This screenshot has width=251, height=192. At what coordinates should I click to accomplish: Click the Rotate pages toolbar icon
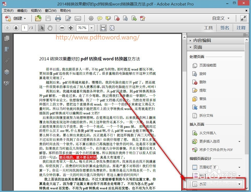125,18
